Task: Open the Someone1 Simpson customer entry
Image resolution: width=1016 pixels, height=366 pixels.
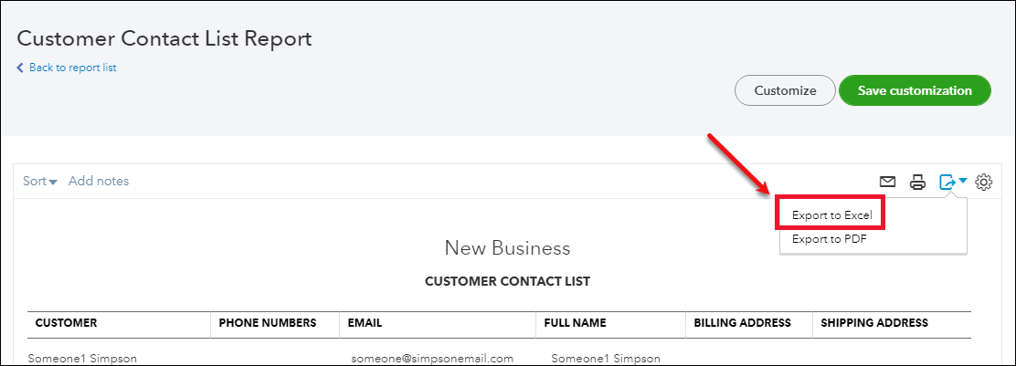Action: 82,359
